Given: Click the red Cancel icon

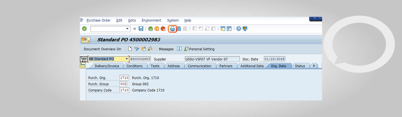Looking at the screenshot, I should 163,29.
